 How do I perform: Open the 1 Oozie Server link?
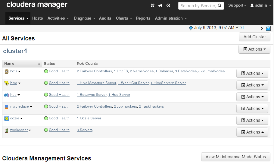(x=89, y=118)
